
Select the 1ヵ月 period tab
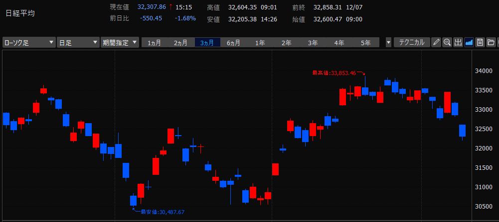(x=155, y=43)
